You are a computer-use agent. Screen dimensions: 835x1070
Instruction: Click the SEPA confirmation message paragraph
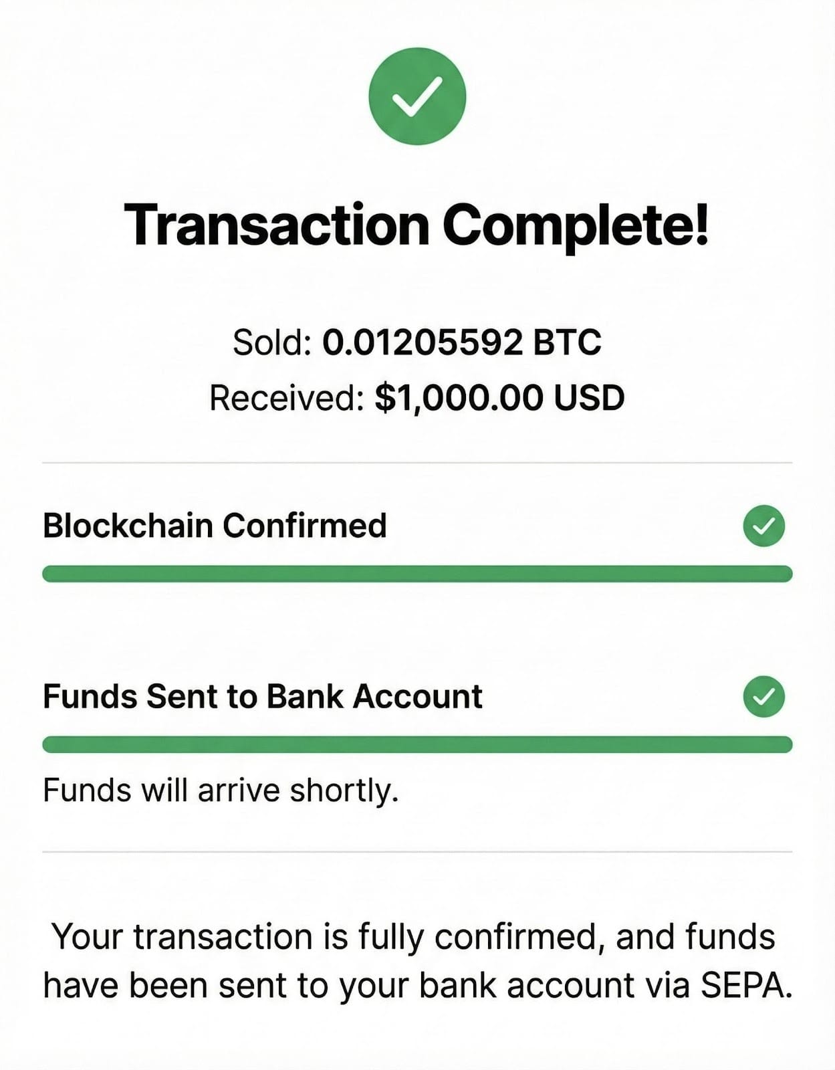(417, 961)
